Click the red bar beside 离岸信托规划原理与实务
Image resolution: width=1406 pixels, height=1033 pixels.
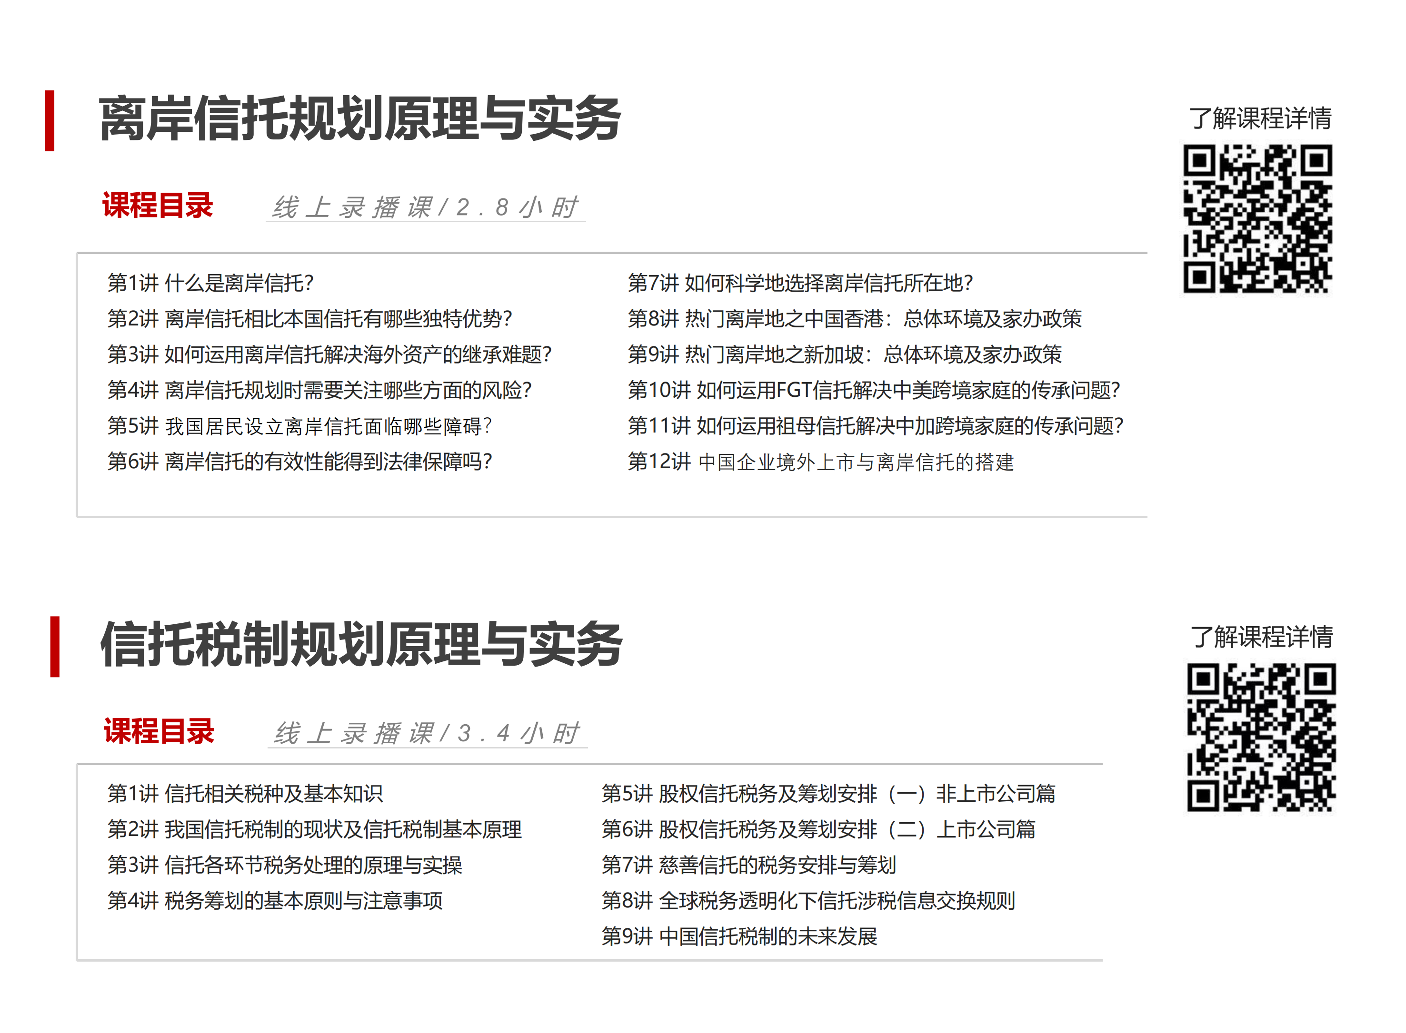[x=50, y=121]
